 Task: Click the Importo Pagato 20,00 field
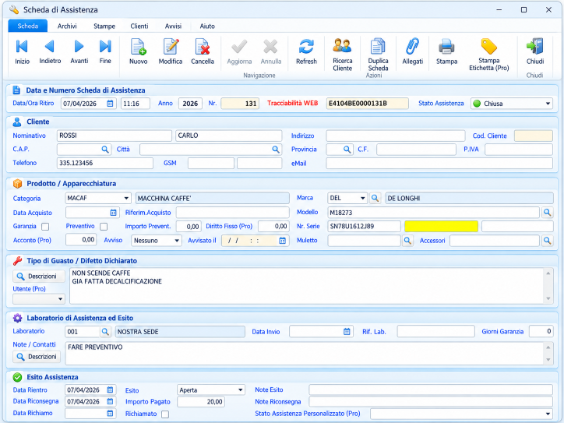[201, 402]
